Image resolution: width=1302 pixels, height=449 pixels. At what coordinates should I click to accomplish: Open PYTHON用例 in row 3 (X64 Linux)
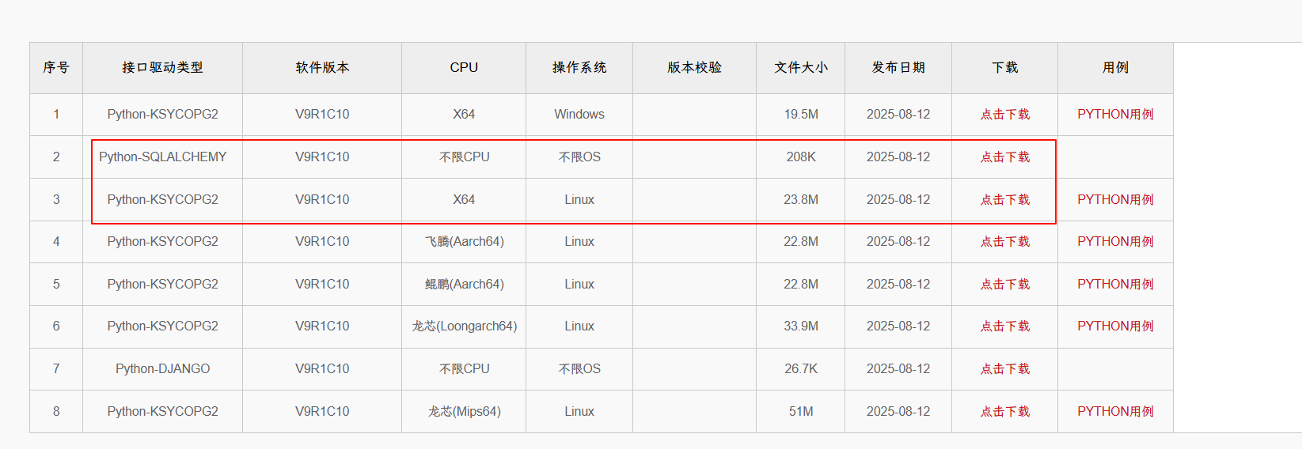[x=1114, y=200]
